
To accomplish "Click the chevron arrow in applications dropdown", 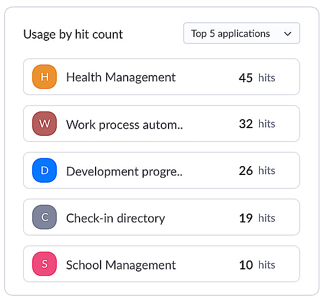I will (x=287, y=34).
